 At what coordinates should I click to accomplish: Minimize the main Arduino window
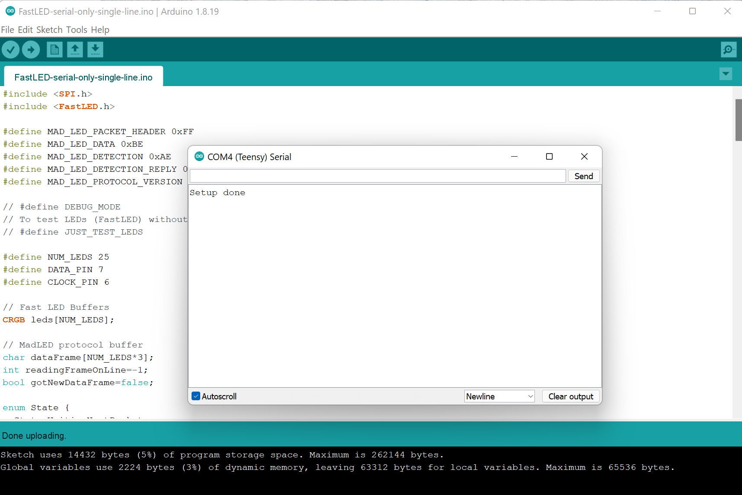tap(658, 11)
